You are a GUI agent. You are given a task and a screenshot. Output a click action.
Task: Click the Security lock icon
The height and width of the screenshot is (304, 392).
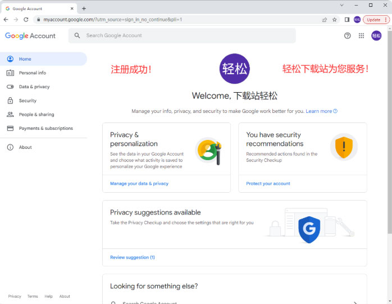tap(10, 101)
